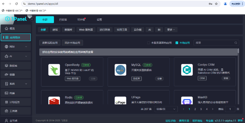The width and height of the screenshot is (245, 123).
Task: Open 容器 docker icon in sidebar
Action: [6, 74]
